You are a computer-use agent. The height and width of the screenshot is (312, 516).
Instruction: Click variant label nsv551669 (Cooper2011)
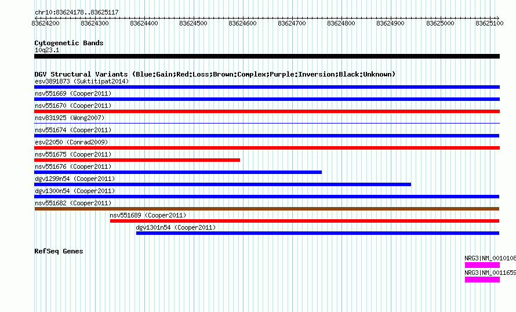pyautogui.click(x=73, y=93)
